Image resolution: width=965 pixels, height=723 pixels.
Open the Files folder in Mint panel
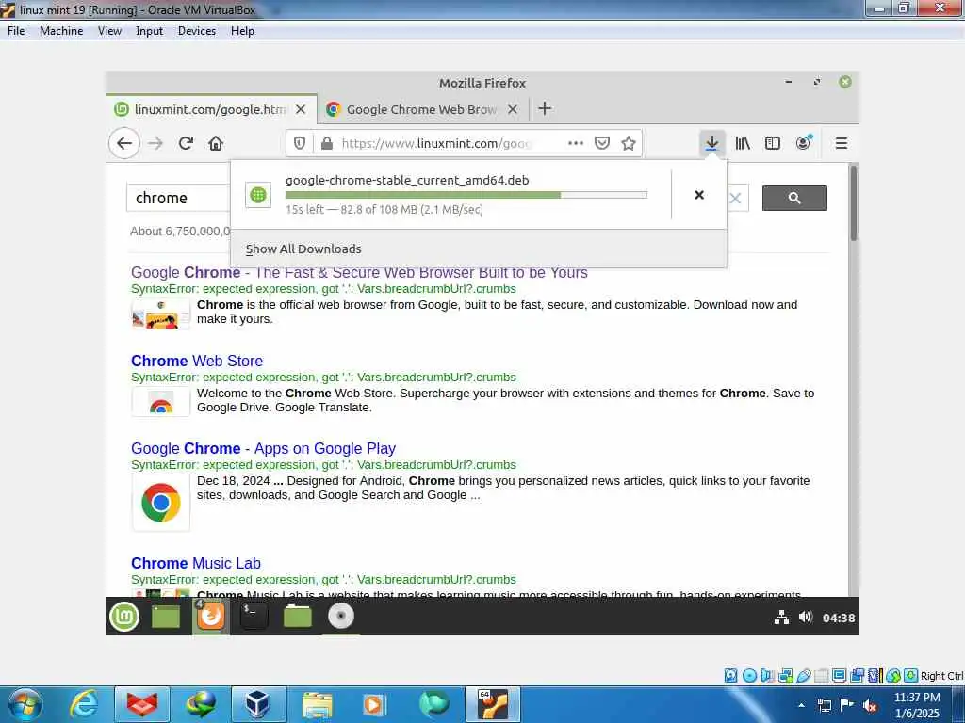[x=297, y=617]
